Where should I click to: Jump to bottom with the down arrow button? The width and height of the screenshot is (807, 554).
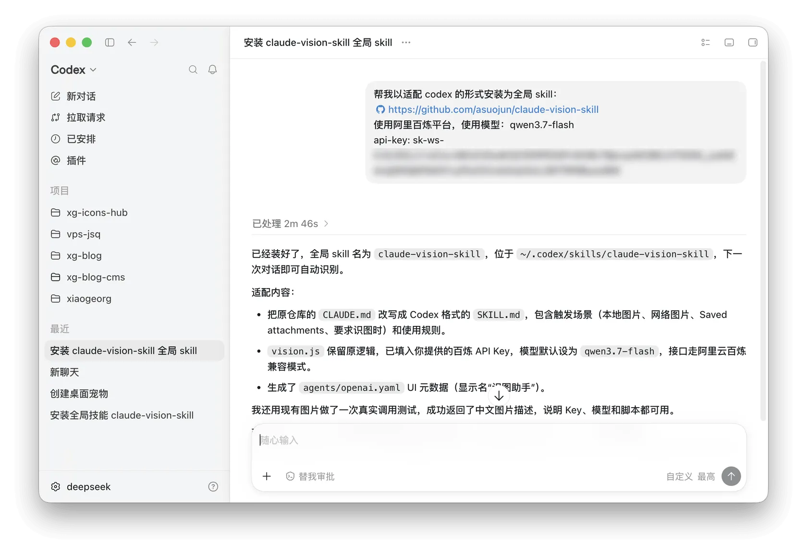(499, 396)
